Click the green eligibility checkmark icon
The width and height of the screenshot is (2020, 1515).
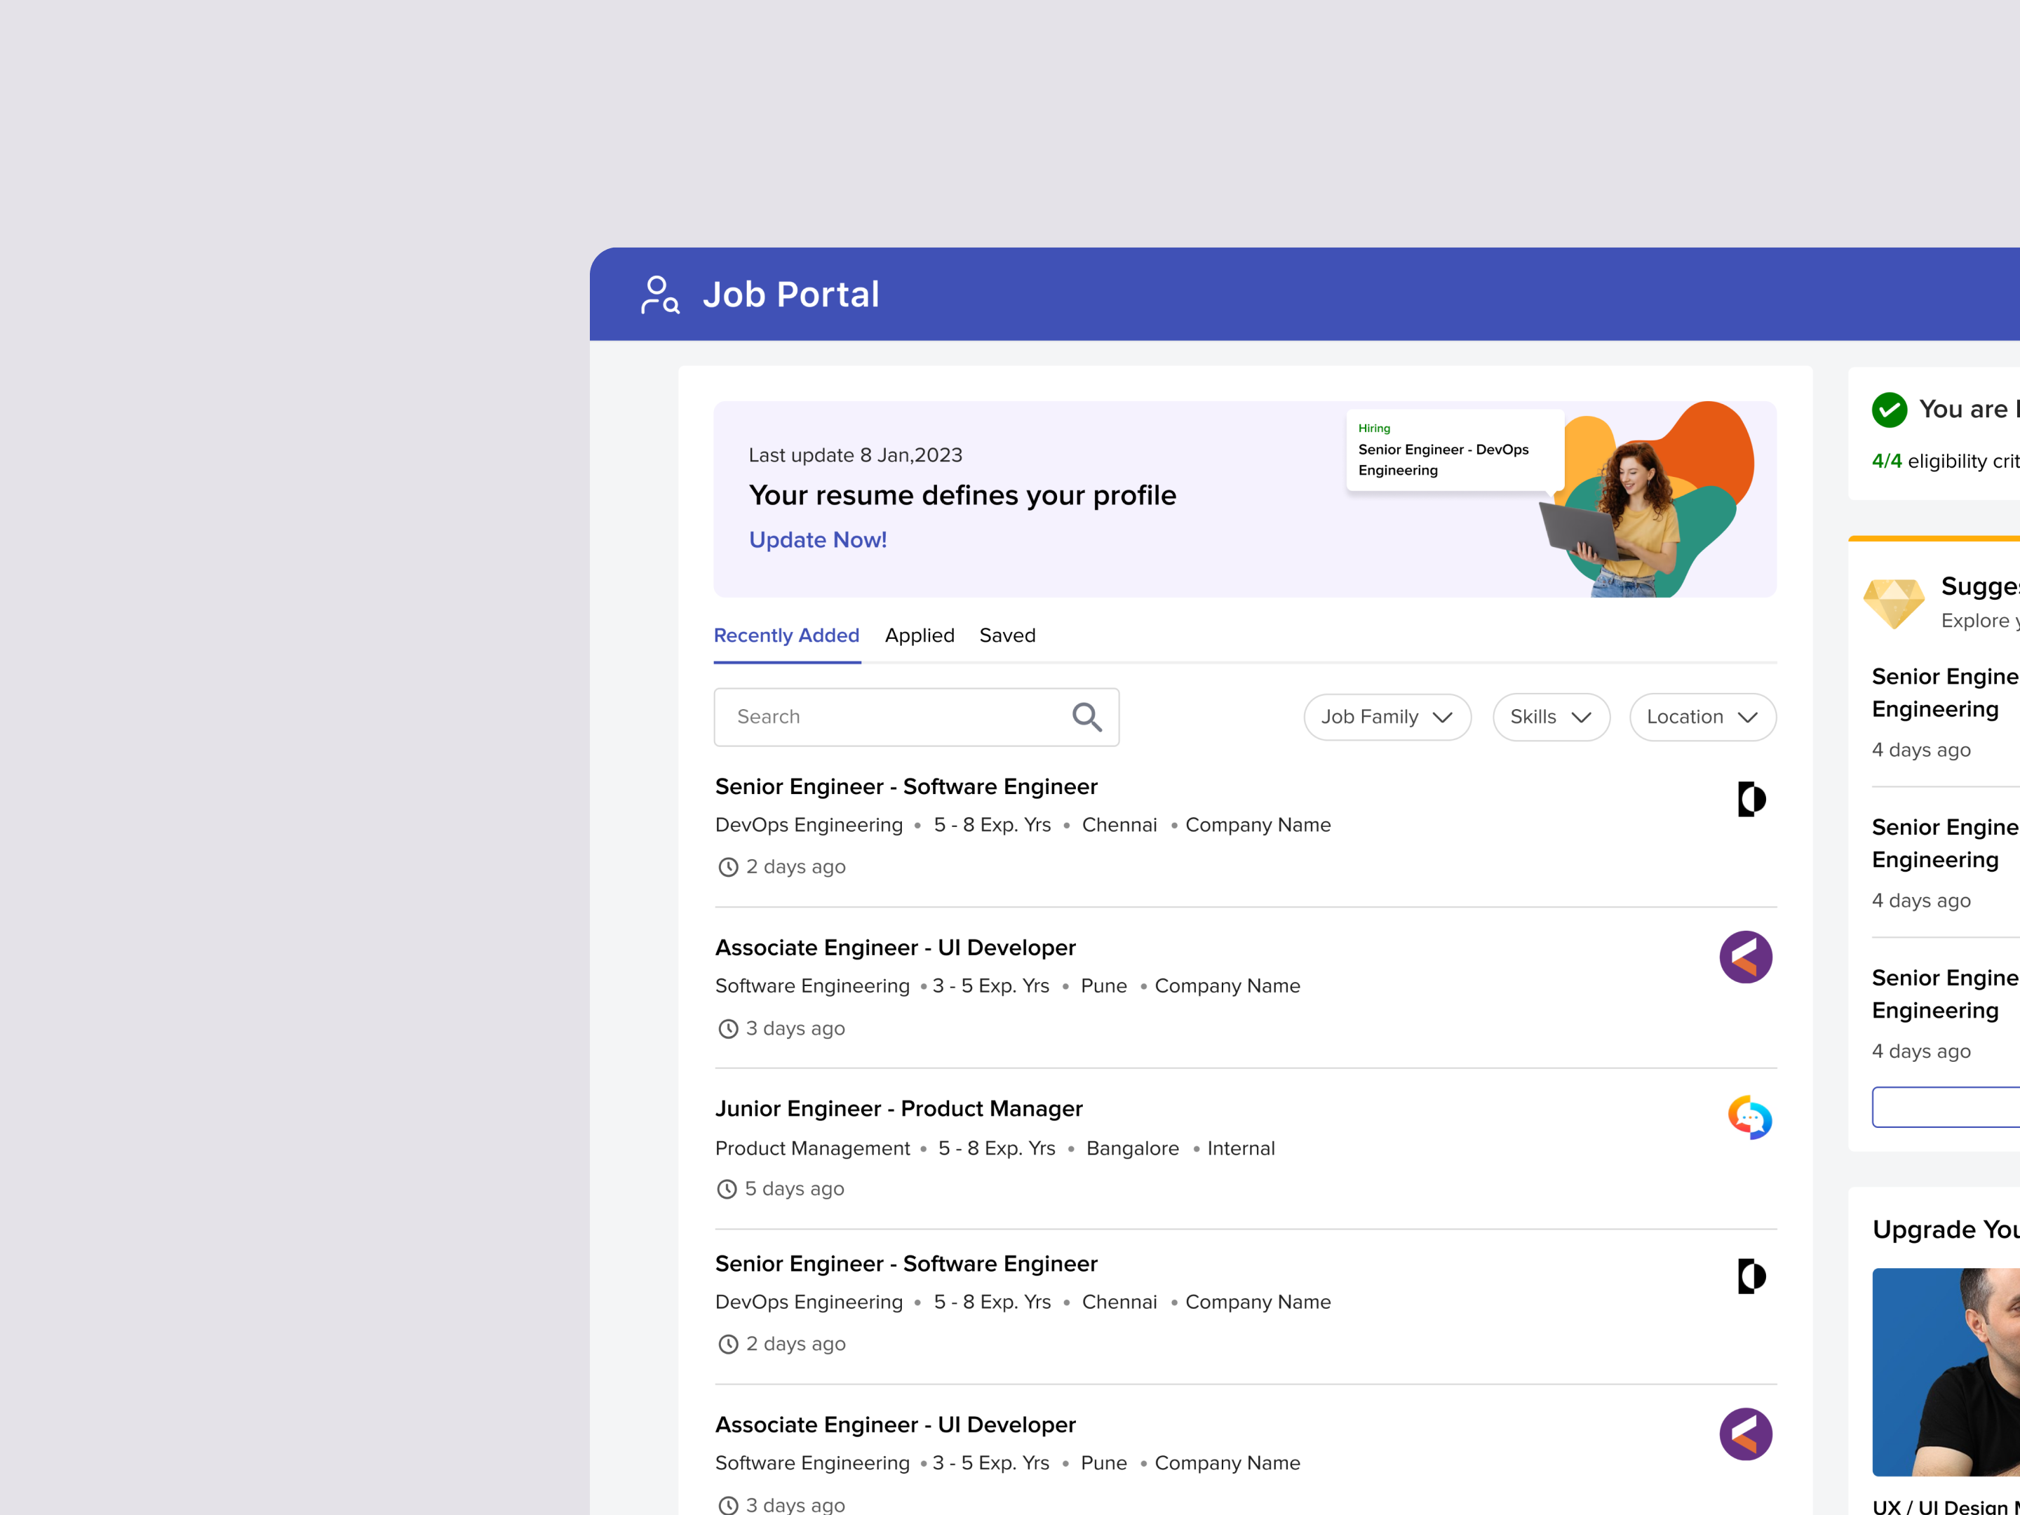pyautogui.click(x=1889, y=409)
